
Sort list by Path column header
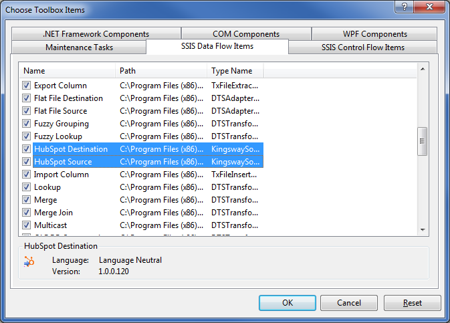tap(161, 71)
